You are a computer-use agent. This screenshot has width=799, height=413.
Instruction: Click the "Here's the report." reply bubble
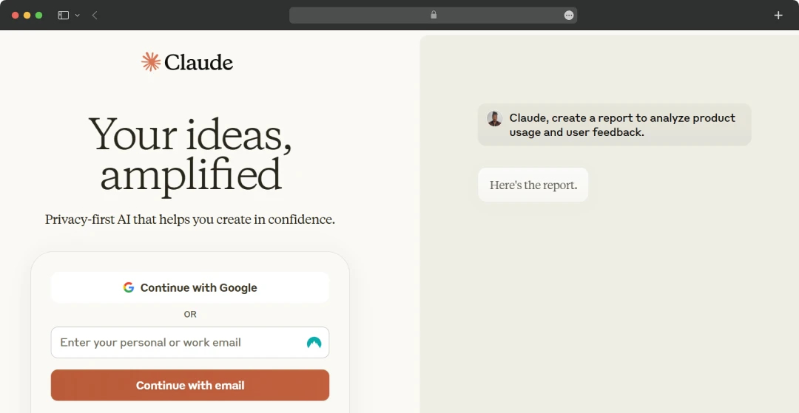point(533,185)
